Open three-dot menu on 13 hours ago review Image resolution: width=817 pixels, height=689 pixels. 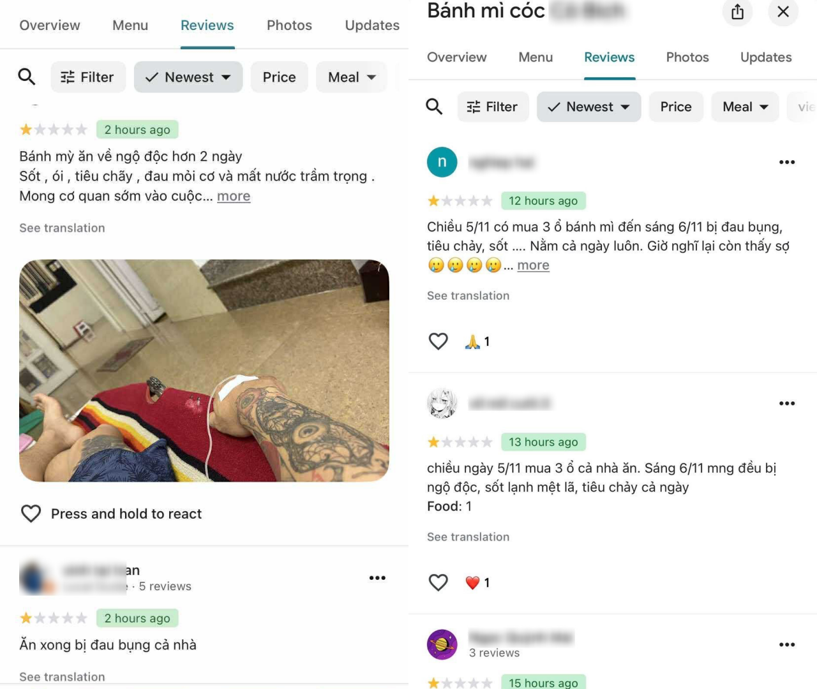[x=787, y=403]
